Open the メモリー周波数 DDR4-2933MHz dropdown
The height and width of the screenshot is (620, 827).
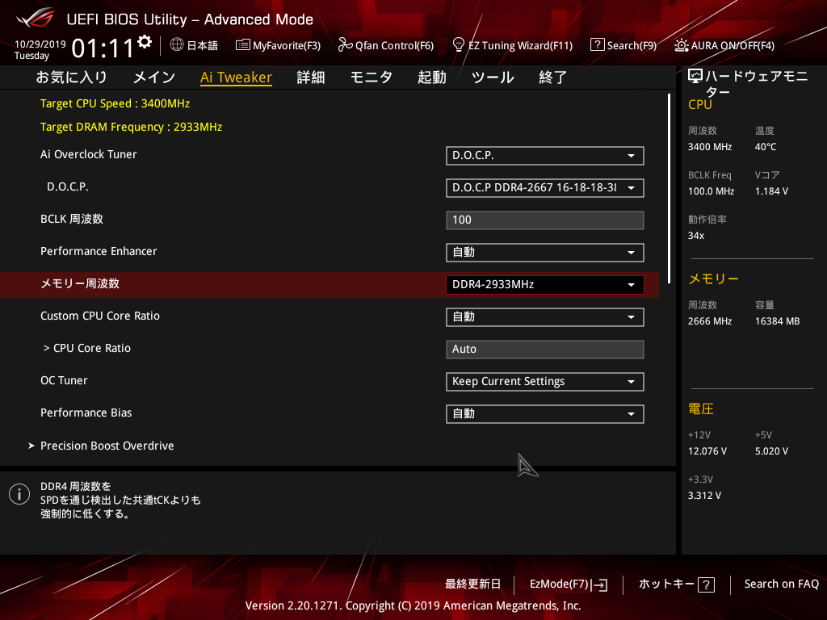tap(545, 285)
